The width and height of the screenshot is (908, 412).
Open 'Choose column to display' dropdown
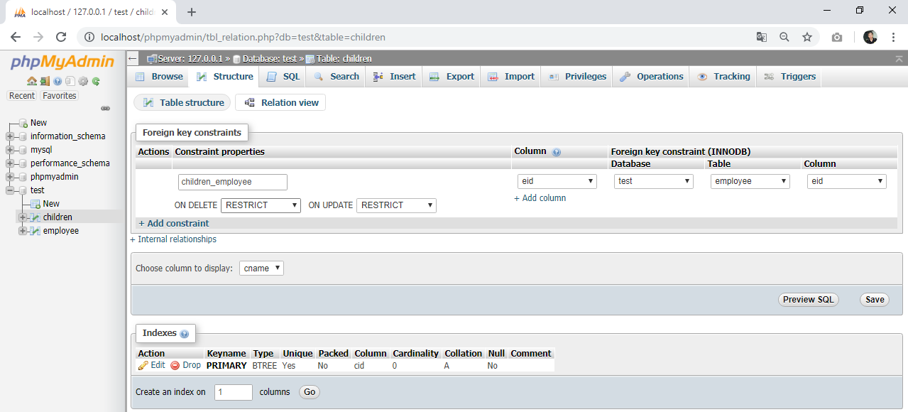(261, 269)
